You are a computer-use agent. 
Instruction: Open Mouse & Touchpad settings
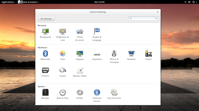tap(114, 57)
